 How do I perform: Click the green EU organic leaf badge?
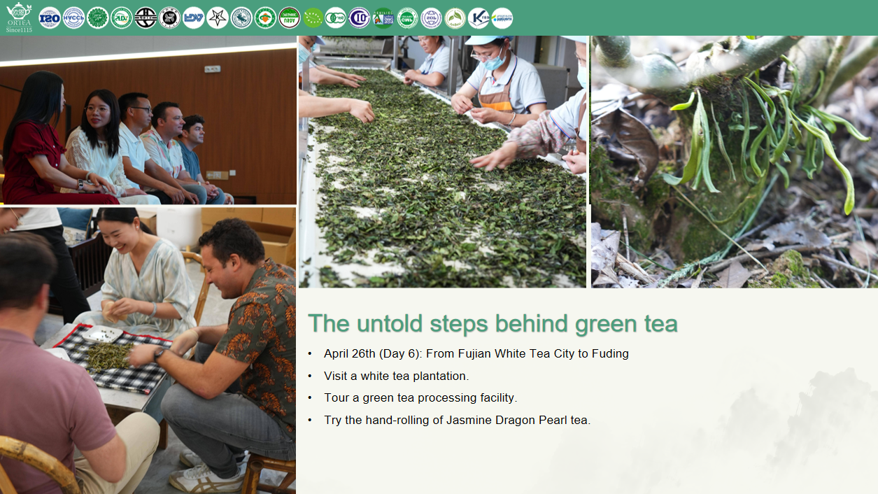coord(313,17)
